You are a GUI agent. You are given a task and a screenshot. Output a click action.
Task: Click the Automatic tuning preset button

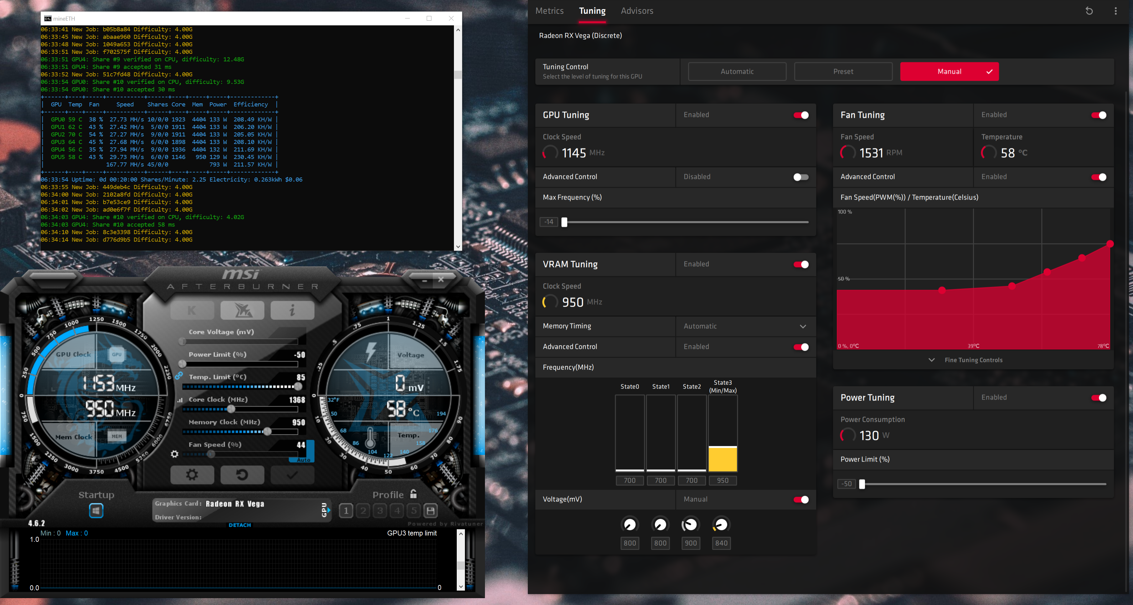[x=737, y=71]
